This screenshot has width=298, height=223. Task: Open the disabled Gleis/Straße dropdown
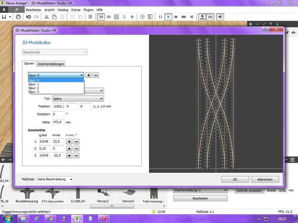(55, 52)
